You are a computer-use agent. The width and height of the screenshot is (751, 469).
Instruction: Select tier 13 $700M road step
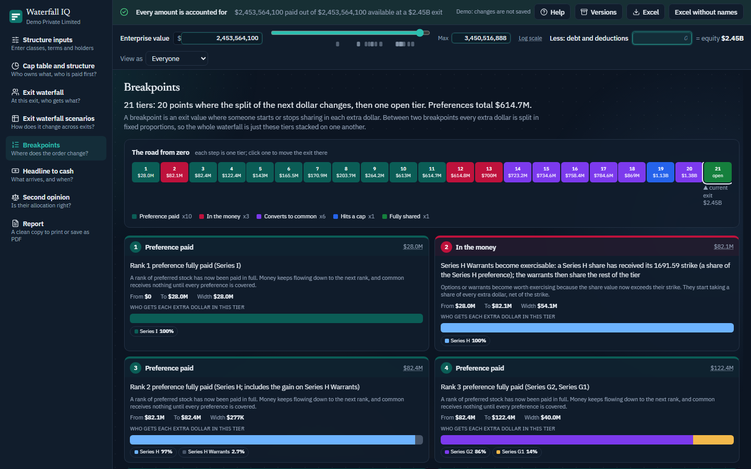click(489, 172)
